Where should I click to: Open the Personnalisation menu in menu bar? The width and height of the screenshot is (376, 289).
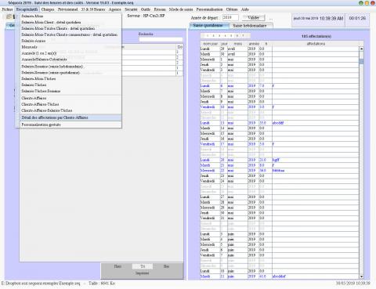209,9
